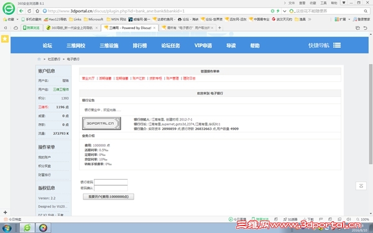Open the Hao123导航 bookmark
Screen dimensions: 373x233
point(55,19)
